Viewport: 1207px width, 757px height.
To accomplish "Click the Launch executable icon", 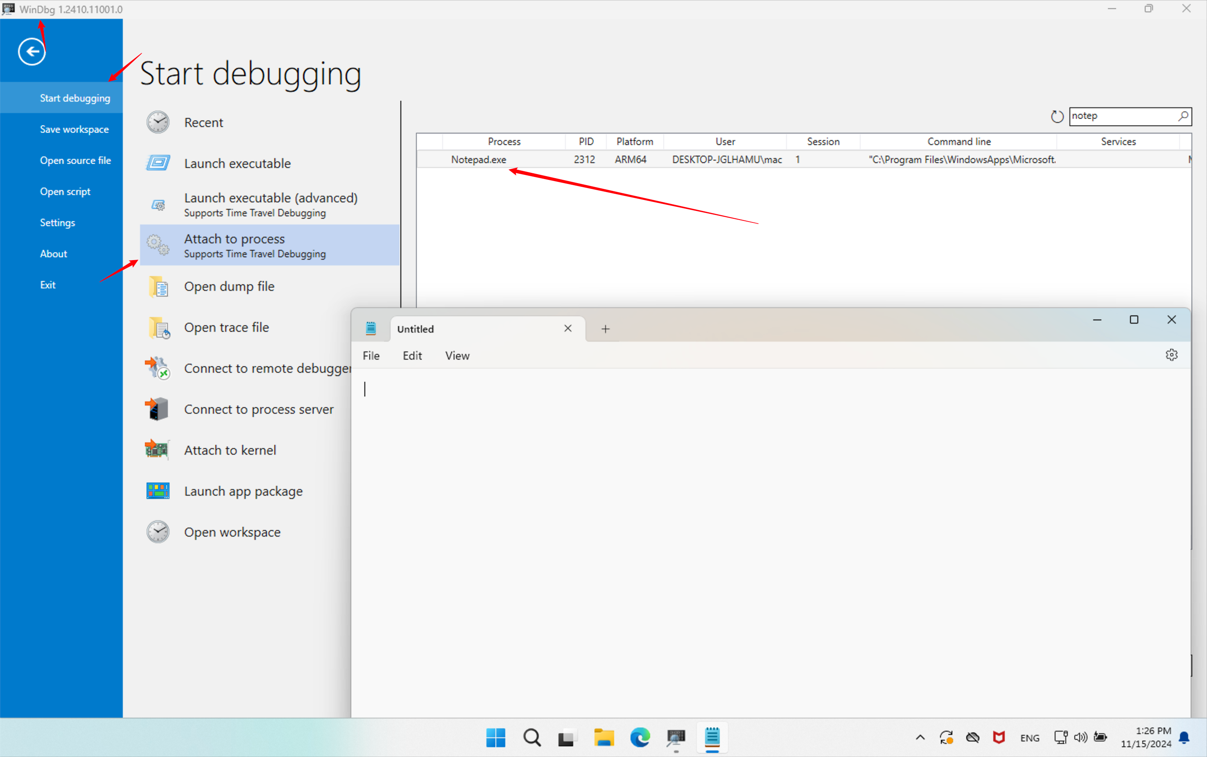I will [x=158, y=163].
